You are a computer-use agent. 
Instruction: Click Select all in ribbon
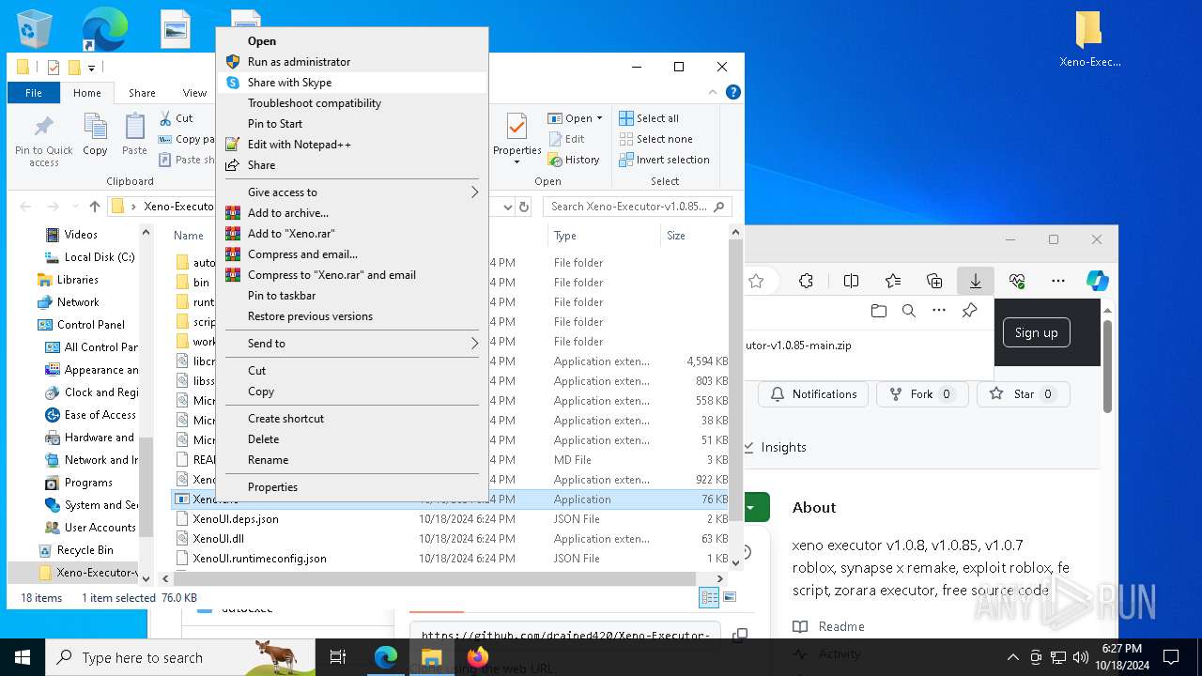point(649,118)
